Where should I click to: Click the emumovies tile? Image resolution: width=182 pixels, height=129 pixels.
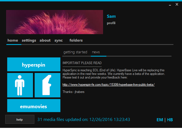point(34,105)
